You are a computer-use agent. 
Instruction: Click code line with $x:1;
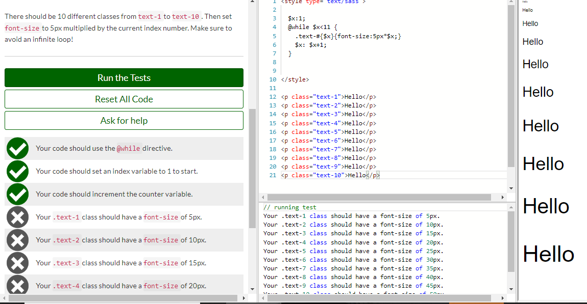pos(297,18)
